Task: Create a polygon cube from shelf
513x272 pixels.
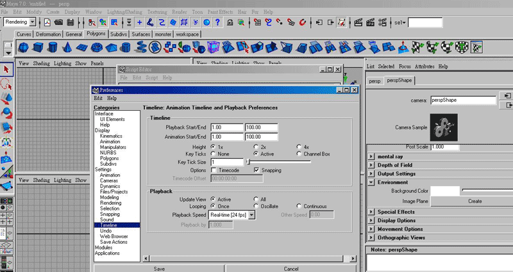Action: pos(38,47)
